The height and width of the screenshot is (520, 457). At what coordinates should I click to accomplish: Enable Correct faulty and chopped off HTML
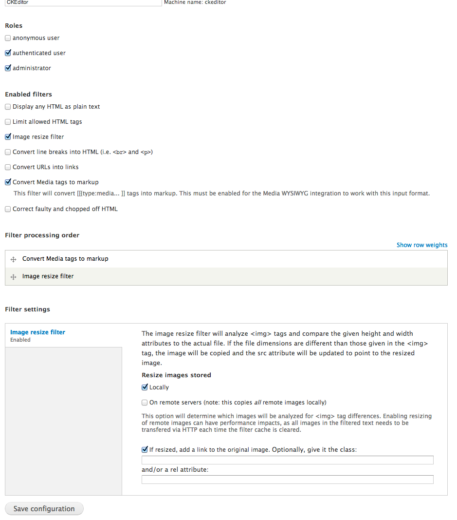click(x=8, y=209)
